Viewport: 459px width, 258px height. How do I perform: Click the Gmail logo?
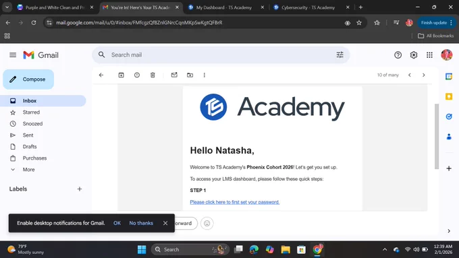[40, 55]
